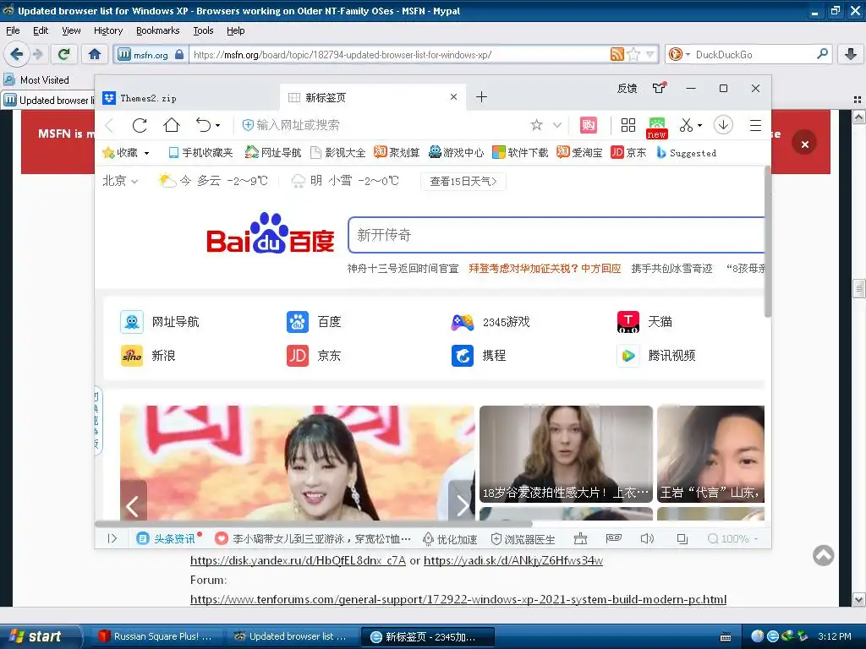Open 头条资讯 in status bar
This screenshot has height=649, width=866.
[167, 538]
